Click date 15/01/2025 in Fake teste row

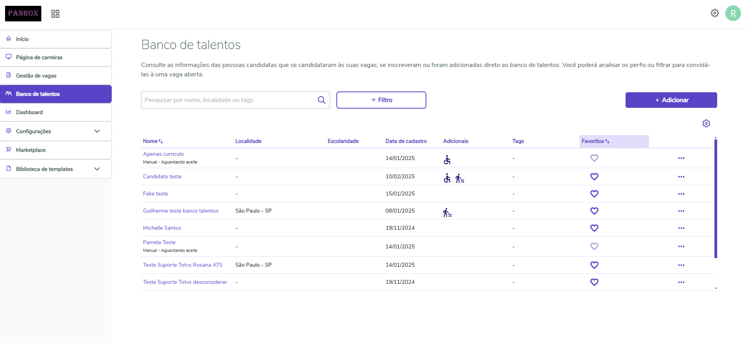point(400,193)
